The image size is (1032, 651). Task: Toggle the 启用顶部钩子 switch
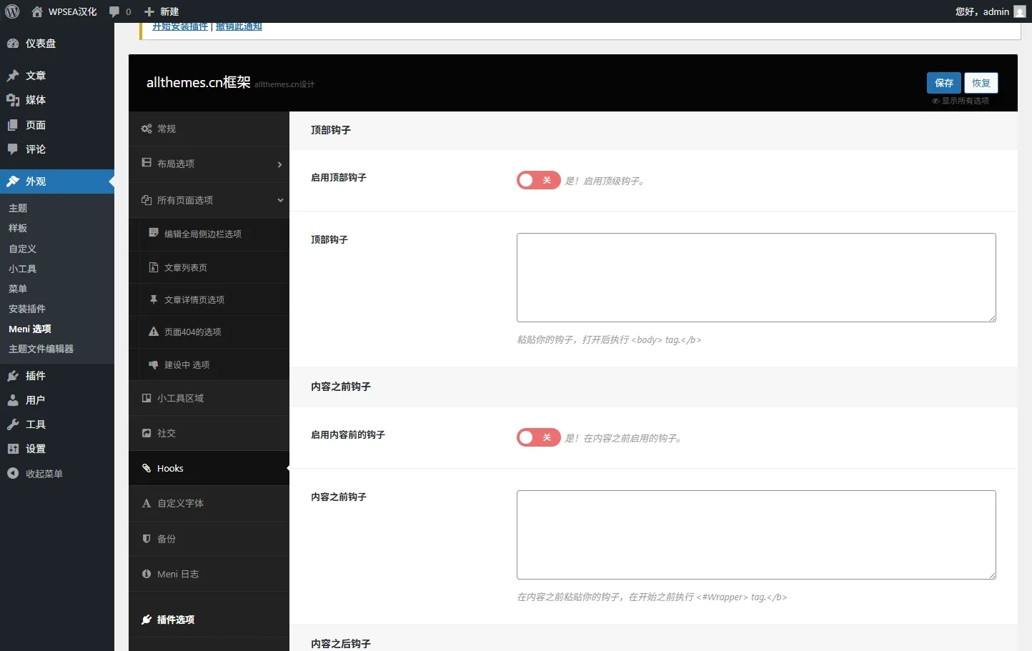(538, 180)
